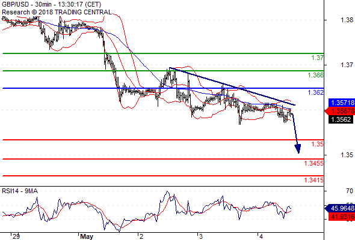The width and height of the screenshot is (355, 240).
Task: Click the green 1.366 resistance label
Action: pyautogui.click(x=315, y=75)
